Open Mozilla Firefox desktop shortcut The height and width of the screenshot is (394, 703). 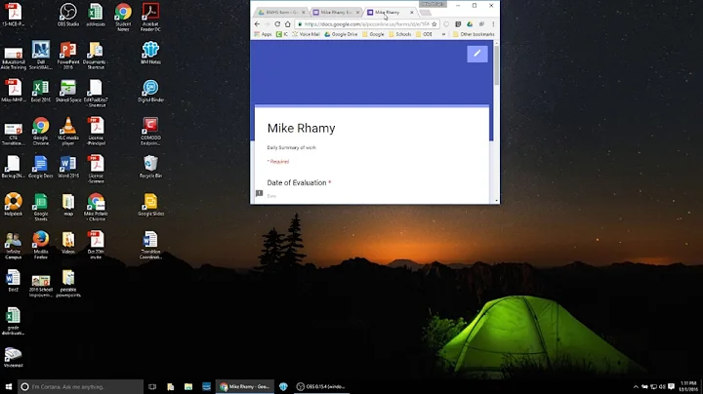pos(41,245)
